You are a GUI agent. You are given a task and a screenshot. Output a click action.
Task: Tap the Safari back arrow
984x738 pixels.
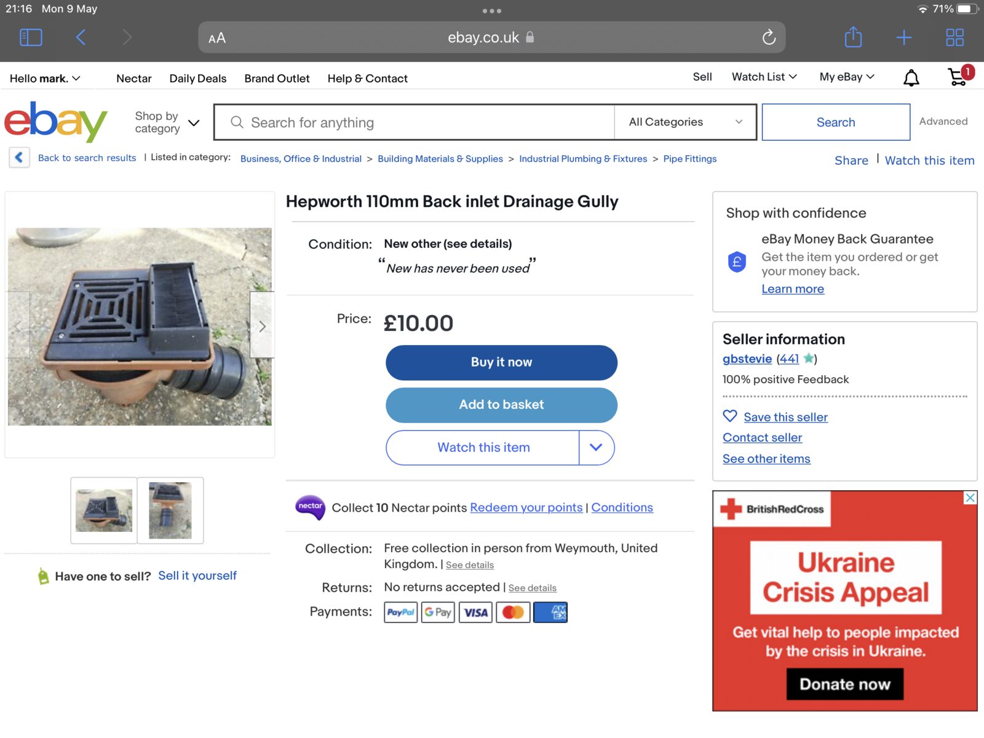(x=81, y=38)
